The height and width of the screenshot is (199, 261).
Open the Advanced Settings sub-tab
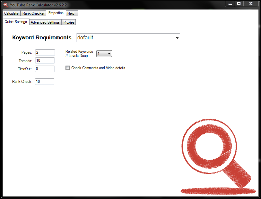[45, 22]
